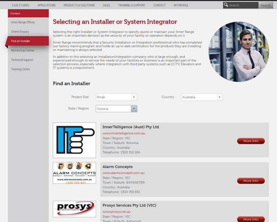Type in the Search input field
Viewport: 277px width, 222px height.
point(243,5)
